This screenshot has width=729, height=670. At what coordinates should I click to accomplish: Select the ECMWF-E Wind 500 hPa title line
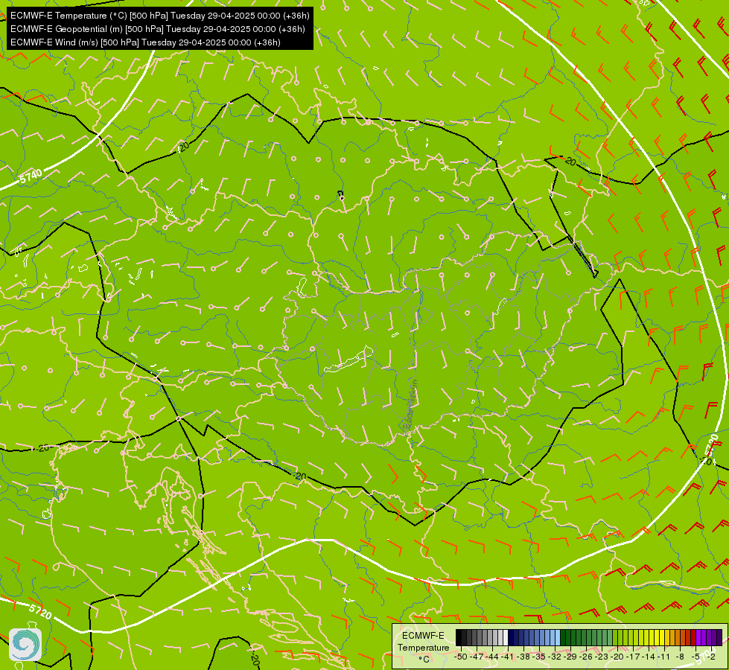pos(145,42)
